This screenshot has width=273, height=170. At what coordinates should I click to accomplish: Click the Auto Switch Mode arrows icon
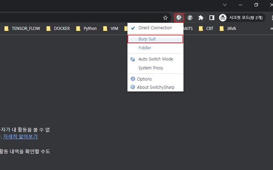click(133, 59)
